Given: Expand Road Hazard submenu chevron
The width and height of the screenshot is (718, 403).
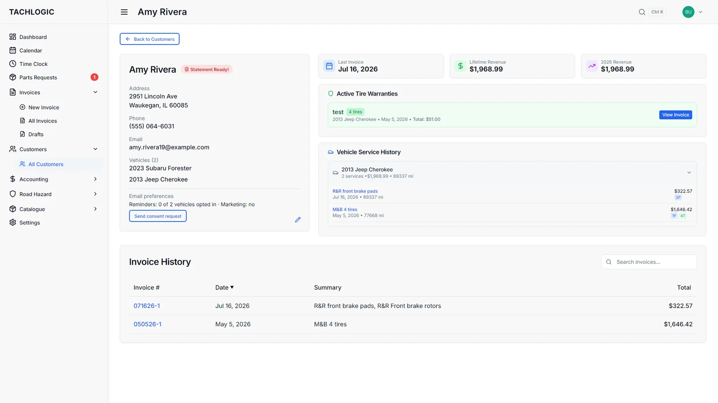Looking at the screenshot, I should 95,194.
